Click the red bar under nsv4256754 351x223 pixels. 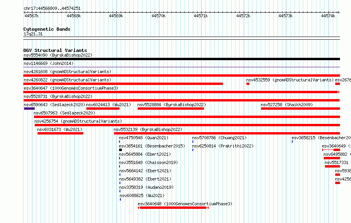pyautogui.click(x=187, y=125)
